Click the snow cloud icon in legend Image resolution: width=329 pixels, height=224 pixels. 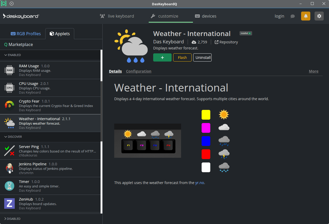coord(224,167)
